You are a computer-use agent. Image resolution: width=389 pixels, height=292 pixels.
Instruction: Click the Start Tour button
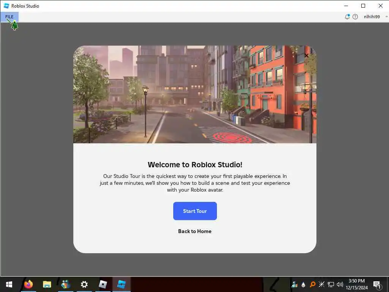195,211
